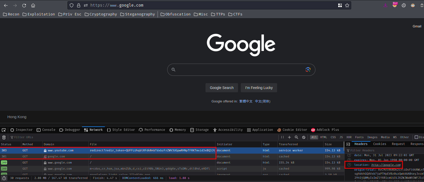Viewport: 424px width, 182px height.
Task: Click the I'm Feeling Lucky button
Action: 259,88
